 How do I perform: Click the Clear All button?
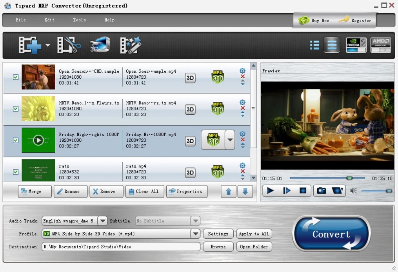145,191
